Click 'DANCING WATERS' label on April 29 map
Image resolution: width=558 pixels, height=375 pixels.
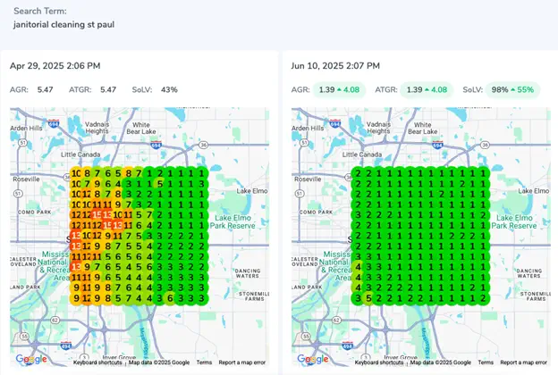(248, 273)
